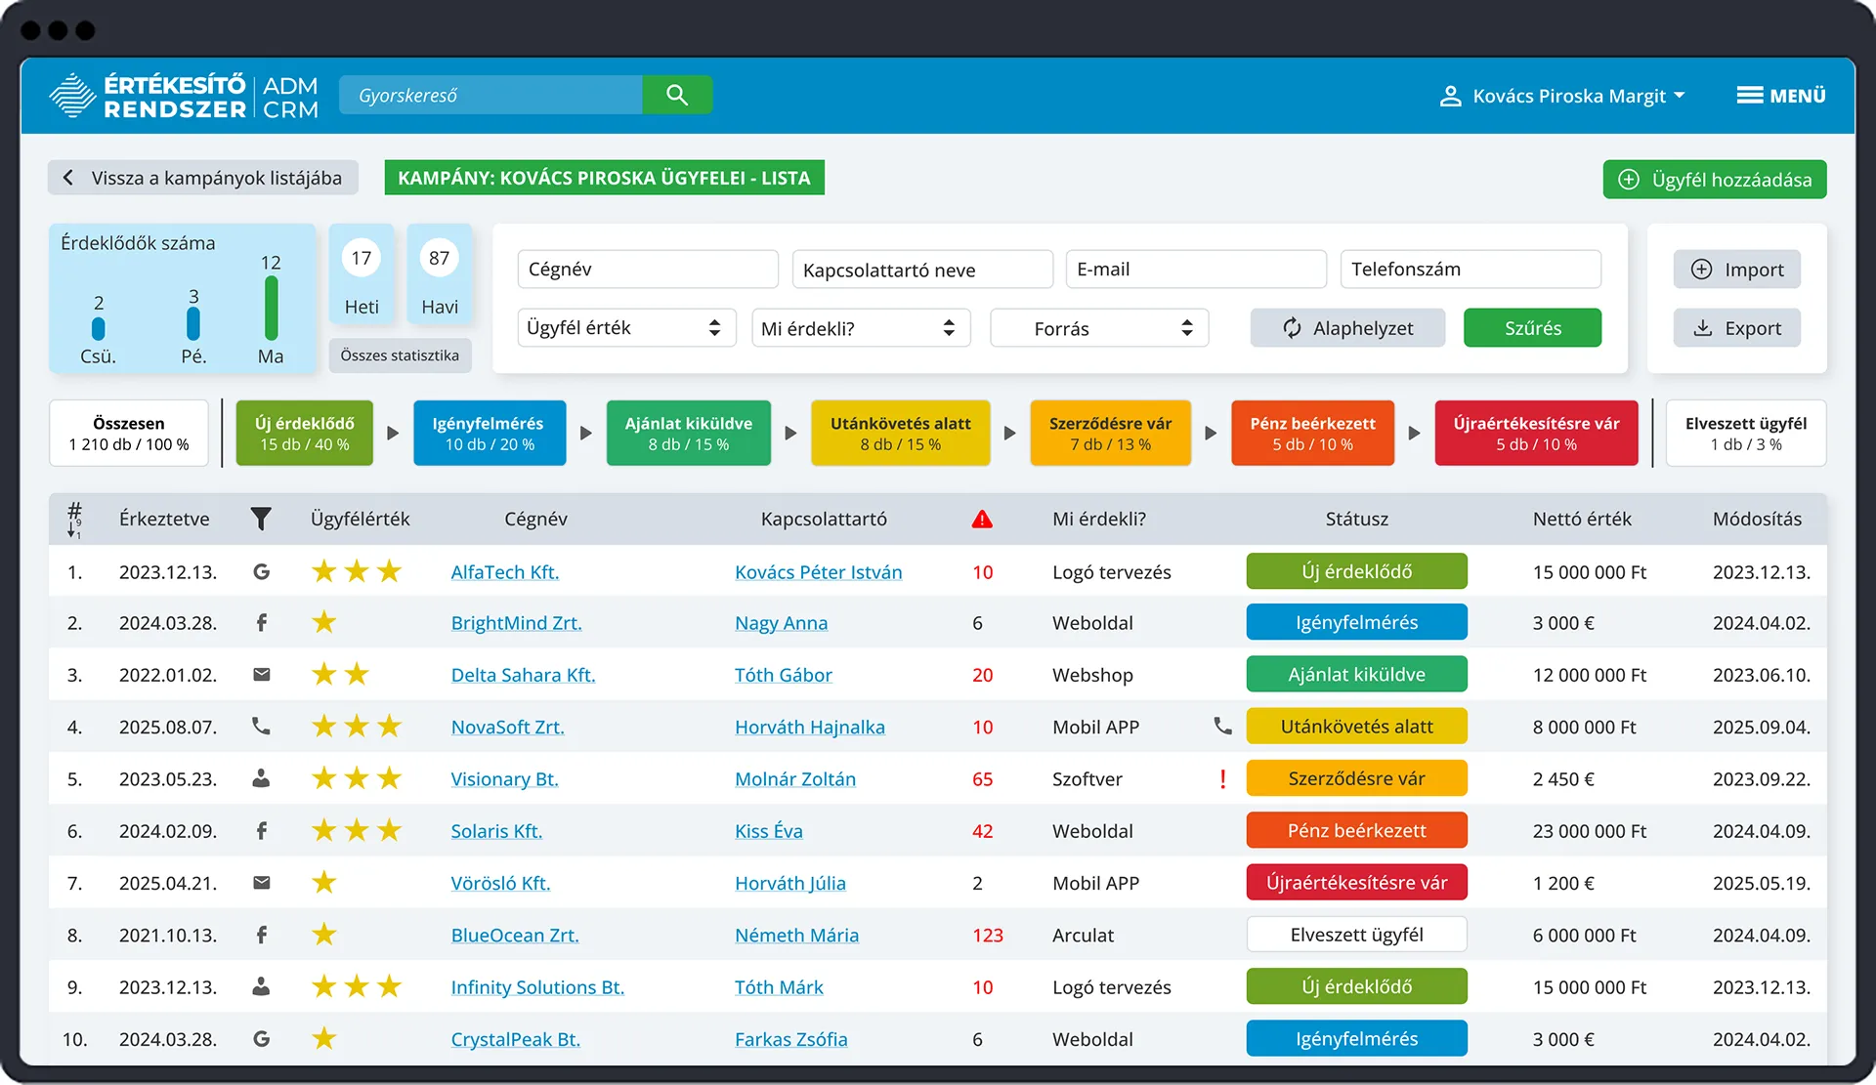Open the AlfaTech Kft. company link

[504, 571]
